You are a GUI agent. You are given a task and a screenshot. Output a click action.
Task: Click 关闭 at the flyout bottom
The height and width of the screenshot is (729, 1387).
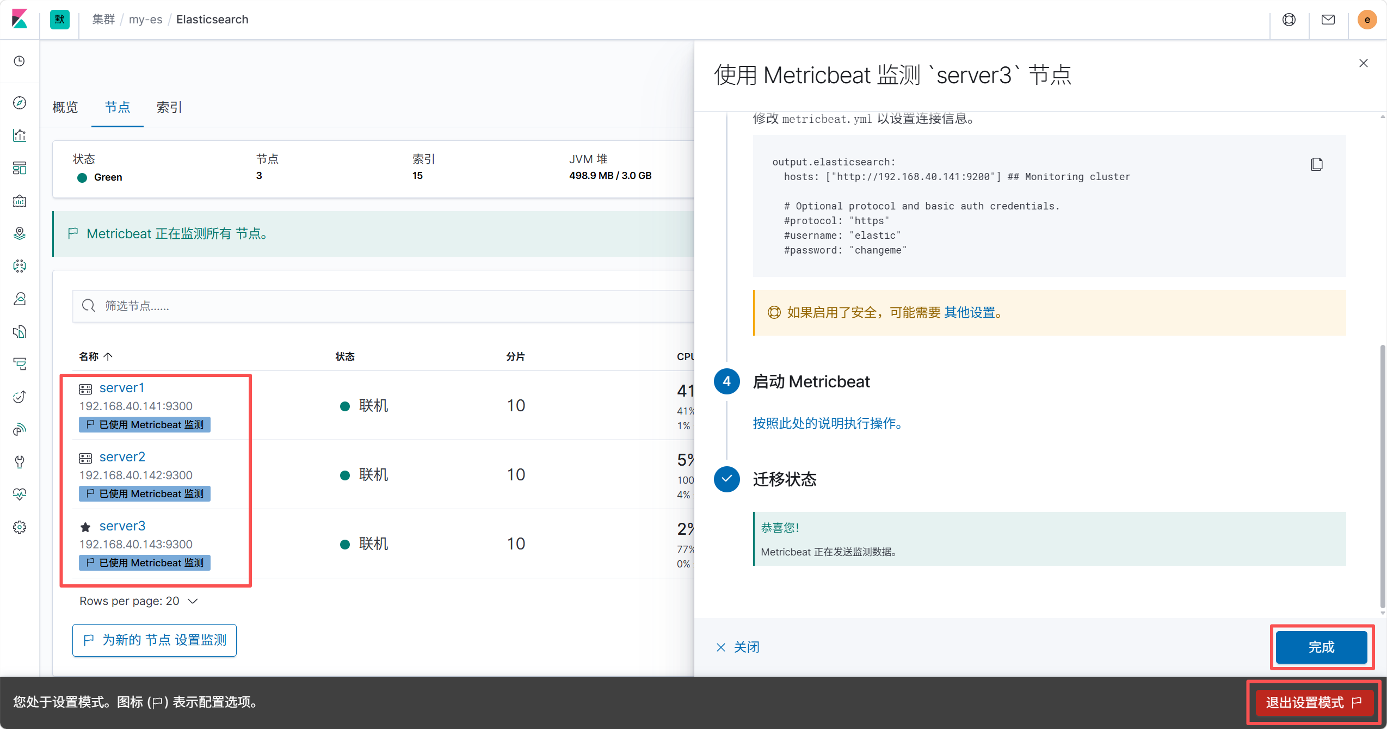(737, 647)
